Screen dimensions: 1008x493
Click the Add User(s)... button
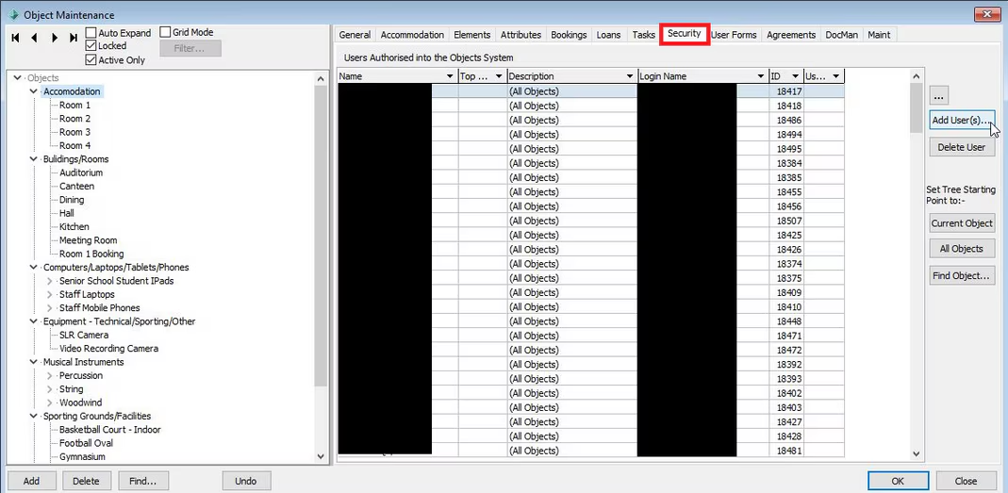click(962, 121)
